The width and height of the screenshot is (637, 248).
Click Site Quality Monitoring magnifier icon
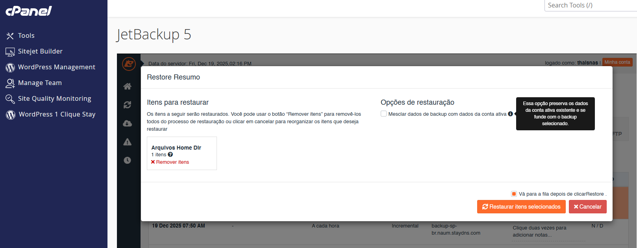[10, 99]
